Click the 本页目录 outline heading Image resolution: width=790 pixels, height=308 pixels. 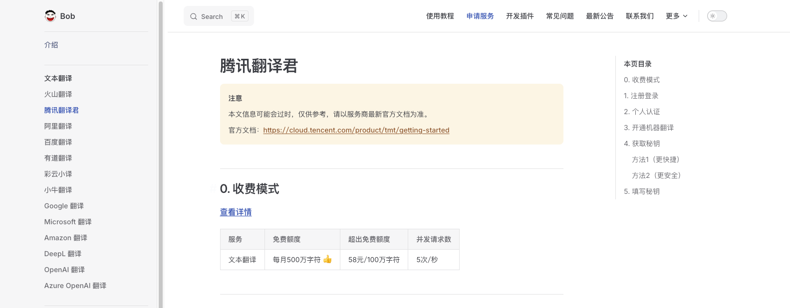tap(638, 64)
